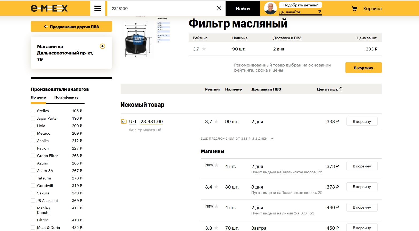Sort by Доставка в ПВЗ header
419x231 pixels.
[x=266, y=89]
